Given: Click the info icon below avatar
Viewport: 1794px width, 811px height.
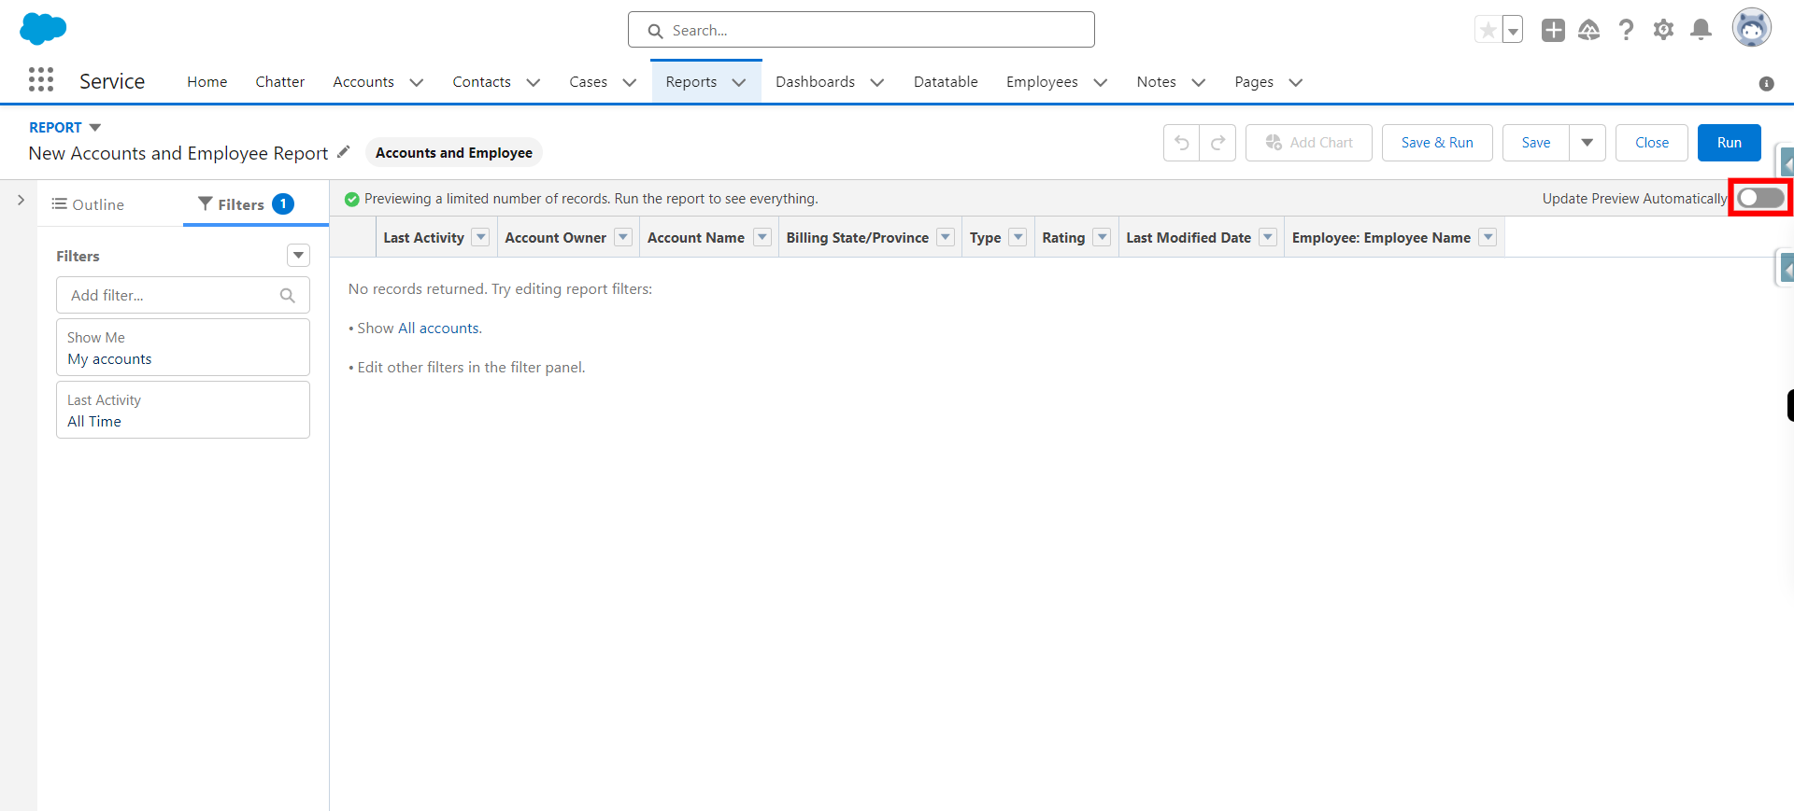Looking at the screenshot, I should click(x=1766, y=83).
